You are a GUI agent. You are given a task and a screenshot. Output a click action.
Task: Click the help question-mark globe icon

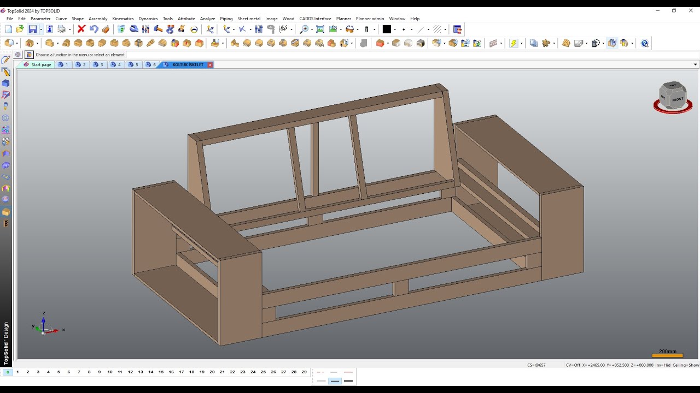(x=645, y=43)
